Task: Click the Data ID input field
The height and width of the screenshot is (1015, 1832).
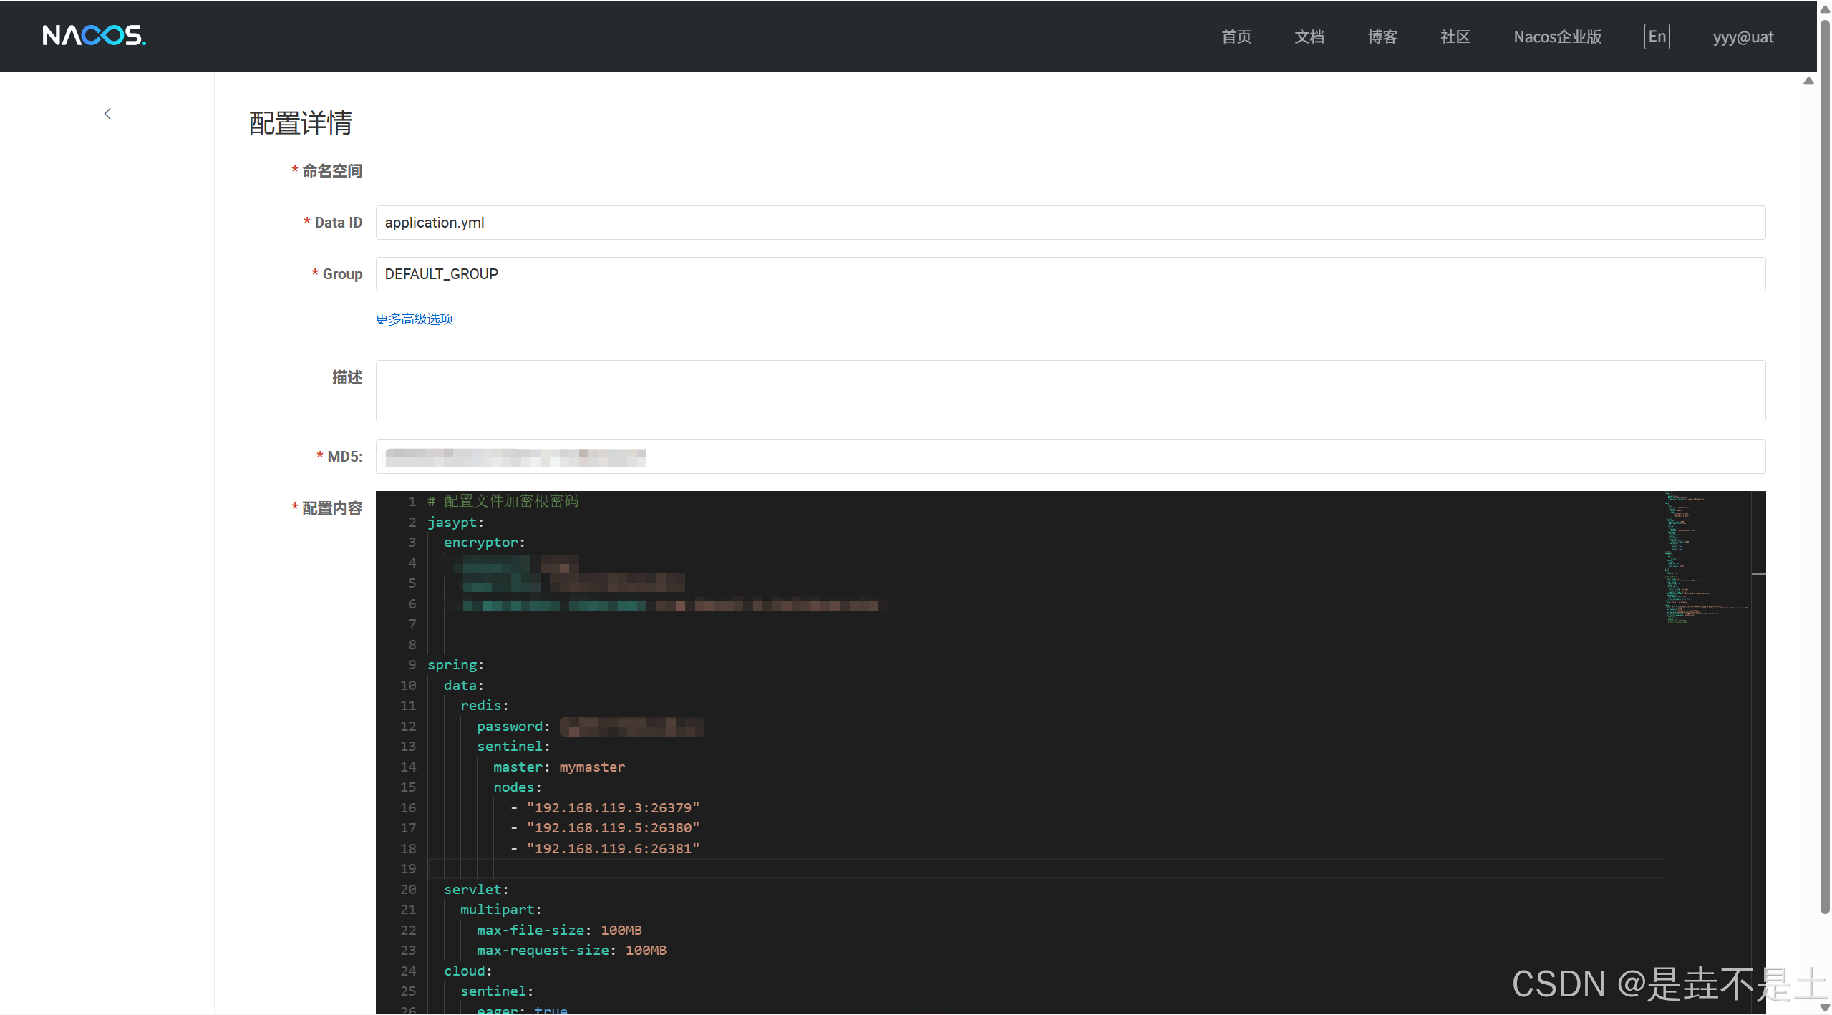Action: pos(1070,223)
